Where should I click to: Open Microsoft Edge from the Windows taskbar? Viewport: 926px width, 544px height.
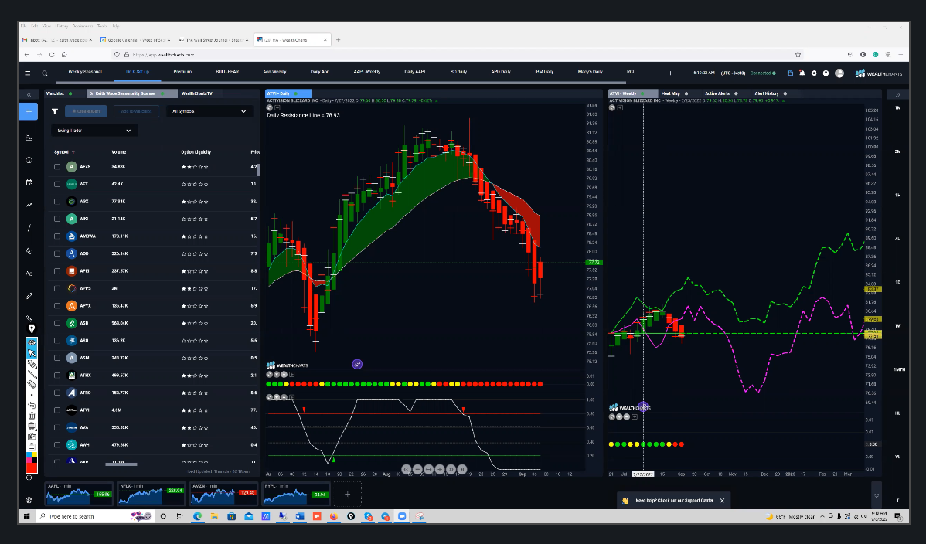click(197, 516)
